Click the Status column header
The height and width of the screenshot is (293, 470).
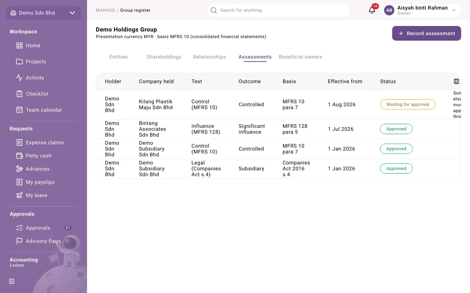(388, 81)
